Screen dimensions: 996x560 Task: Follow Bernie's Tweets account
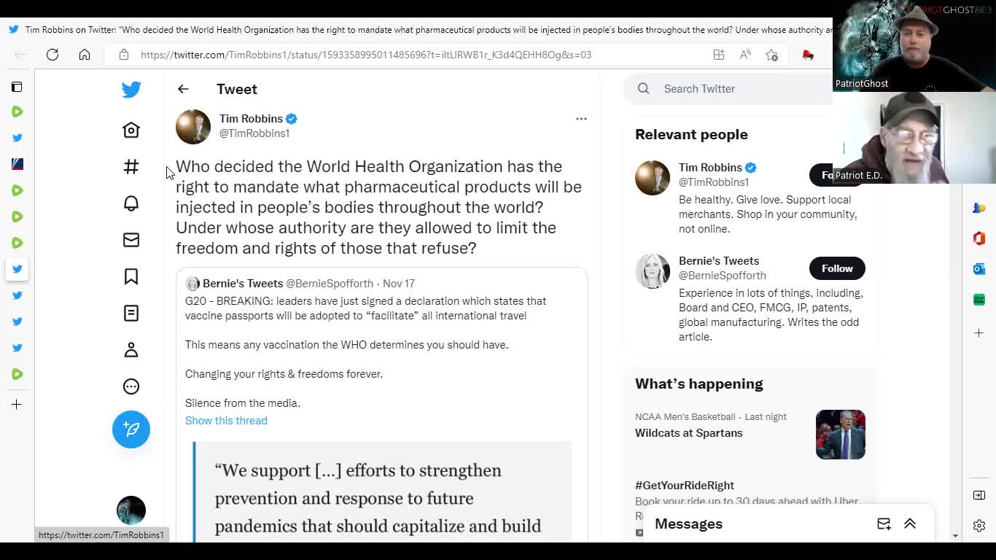pos(837,268)
